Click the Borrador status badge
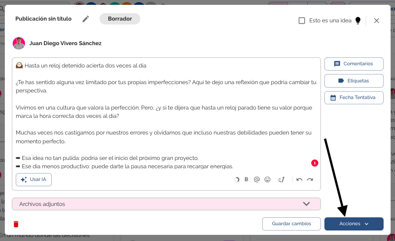Screen dimensions: 395x241 click(x=120, y=19)
